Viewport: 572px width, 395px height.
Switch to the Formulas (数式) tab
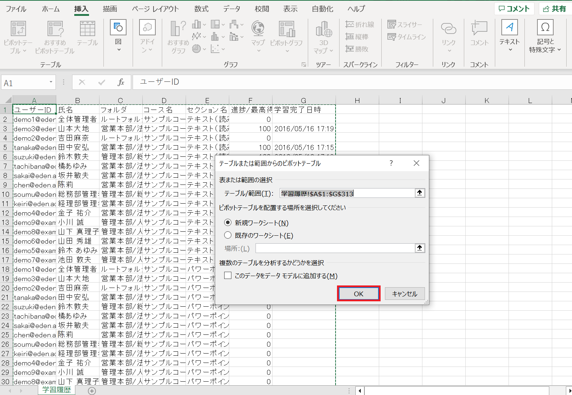[201, 9]
